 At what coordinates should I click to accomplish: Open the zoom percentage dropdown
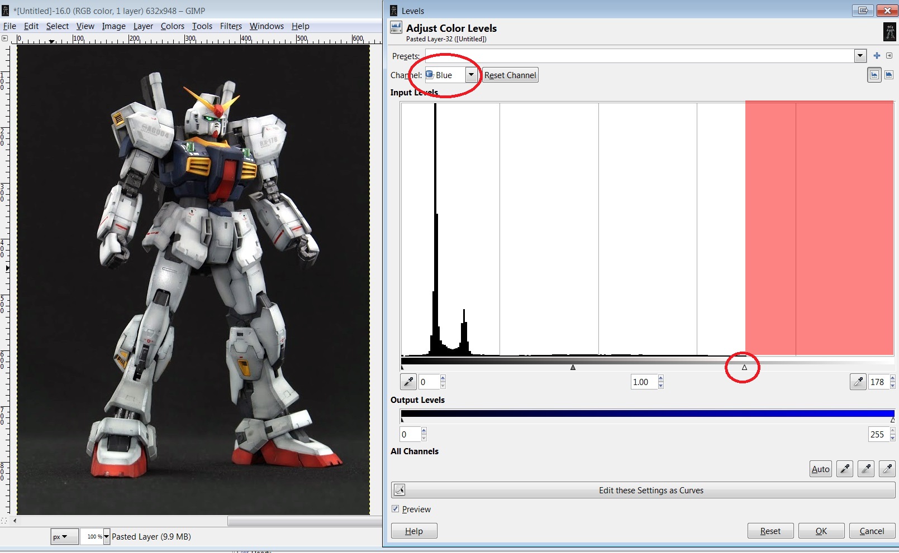click(x=106, y=537)
